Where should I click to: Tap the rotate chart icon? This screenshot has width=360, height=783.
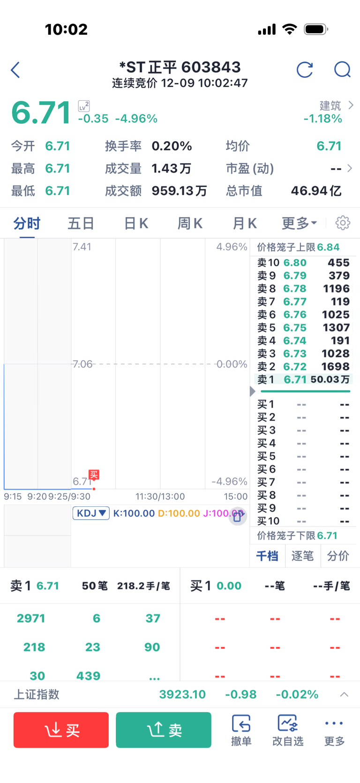point(238,516)
